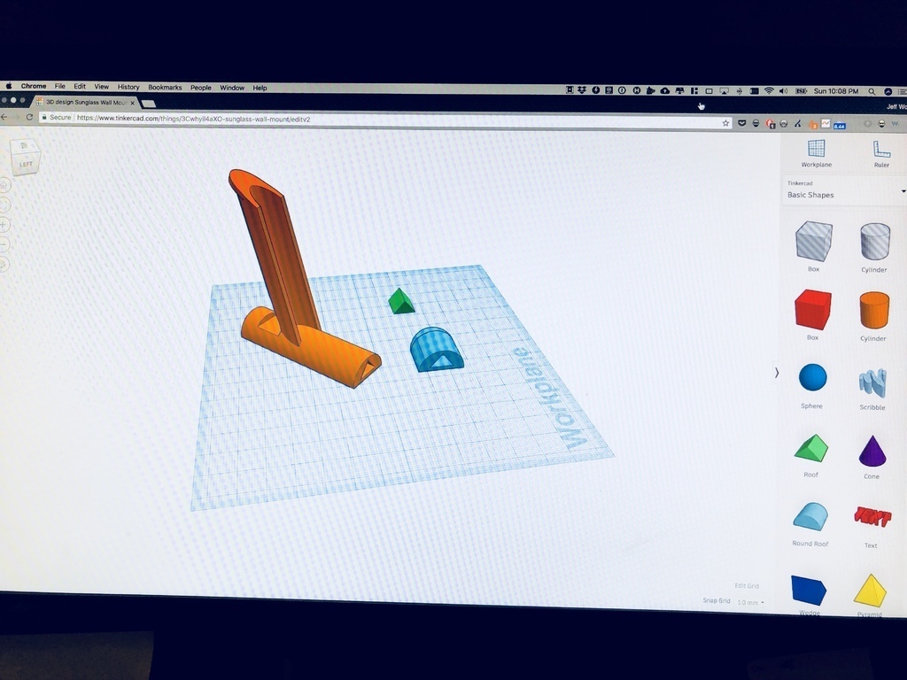
Task: Open the AirPlay display menu bar icon
Action: tap(724, 91)
